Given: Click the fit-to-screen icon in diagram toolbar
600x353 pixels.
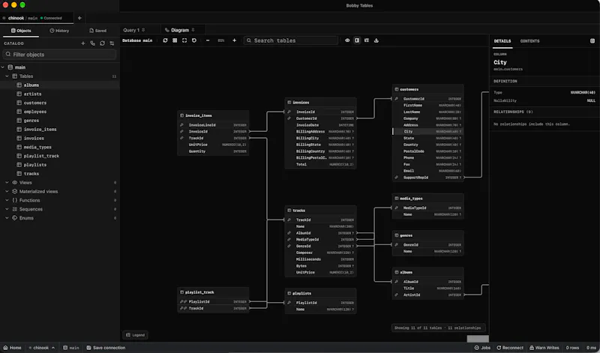Looking at the screenshot, I should (x=184, y=40).
